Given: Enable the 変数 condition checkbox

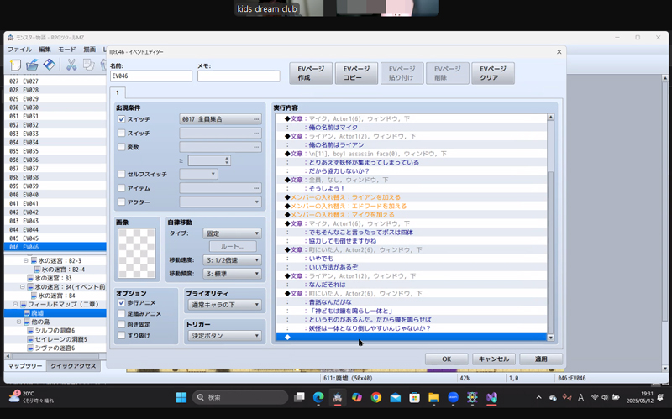Looking at the screenshot, I should coord(122,147).
